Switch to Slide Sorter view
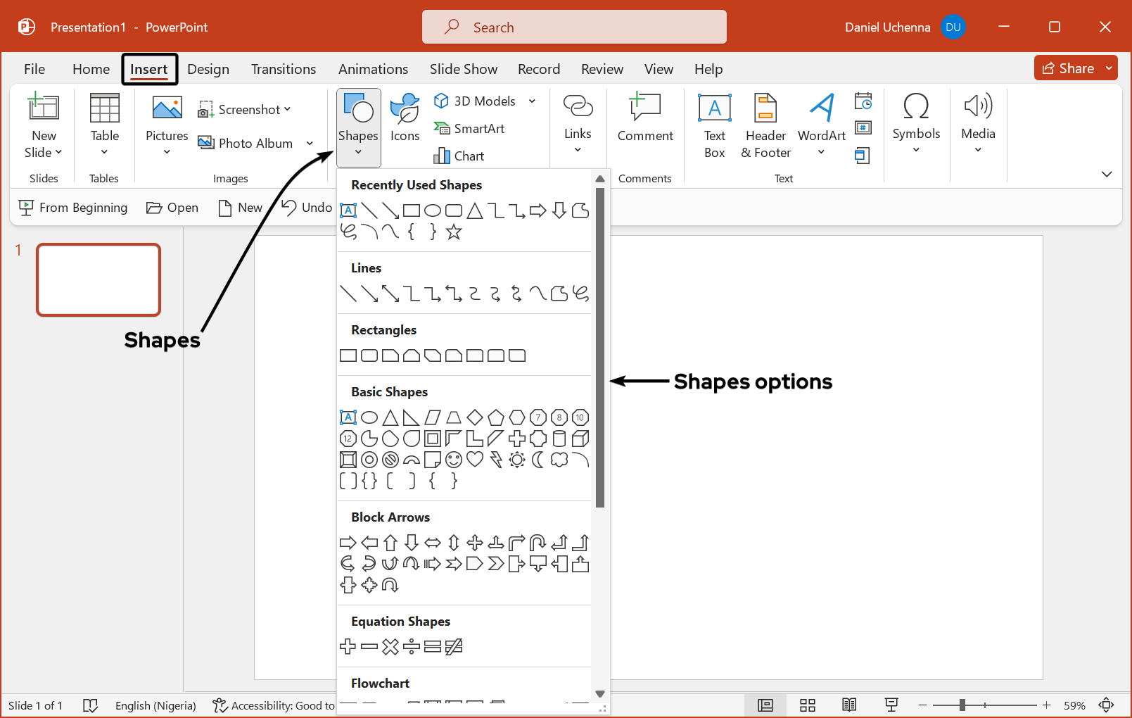Screen dimensions: 1132x718 click(x=808, y=705)
